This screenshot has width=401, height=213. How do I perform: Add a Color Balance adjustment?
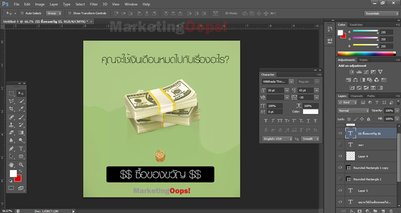(x=356, y=80)
